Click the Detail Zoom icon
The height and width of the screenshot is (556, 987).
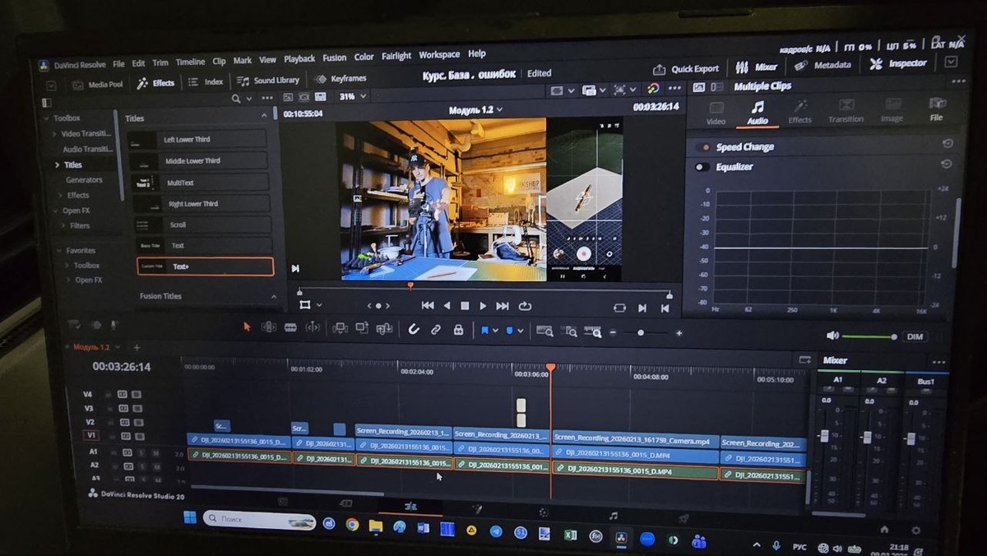569,331
